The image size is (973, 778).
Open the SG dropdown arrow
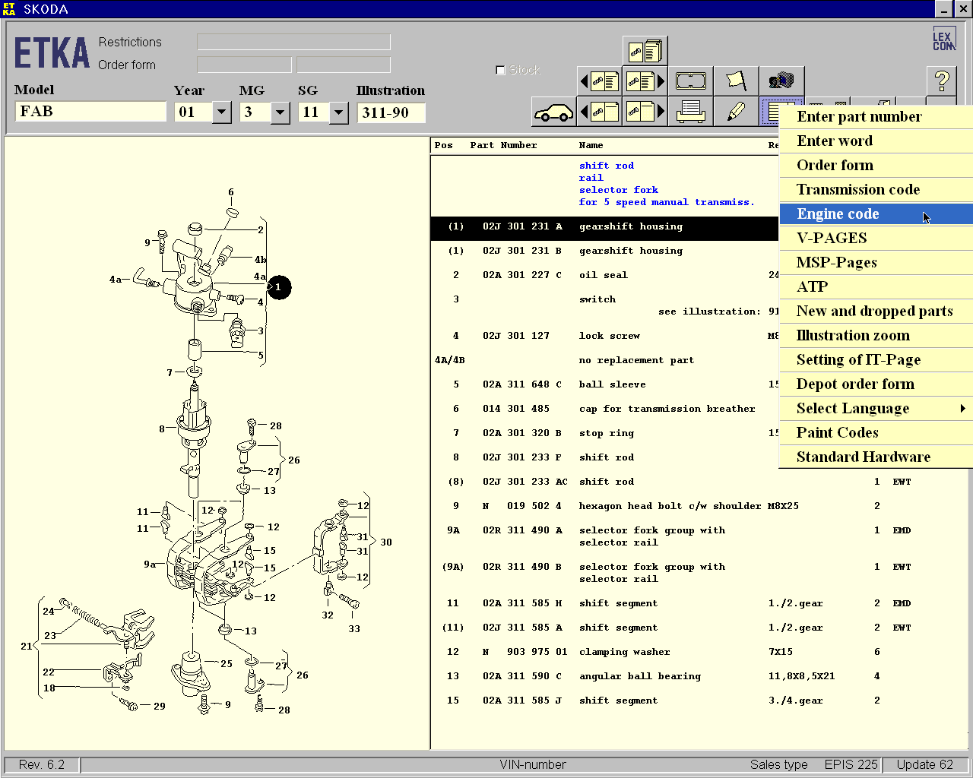pos(338,112)
